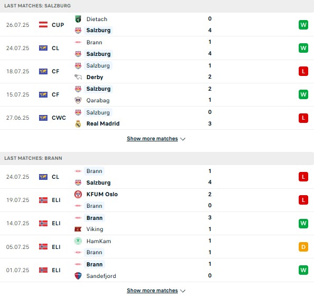Click the green W badge for Dietach match

pos(303,25)
